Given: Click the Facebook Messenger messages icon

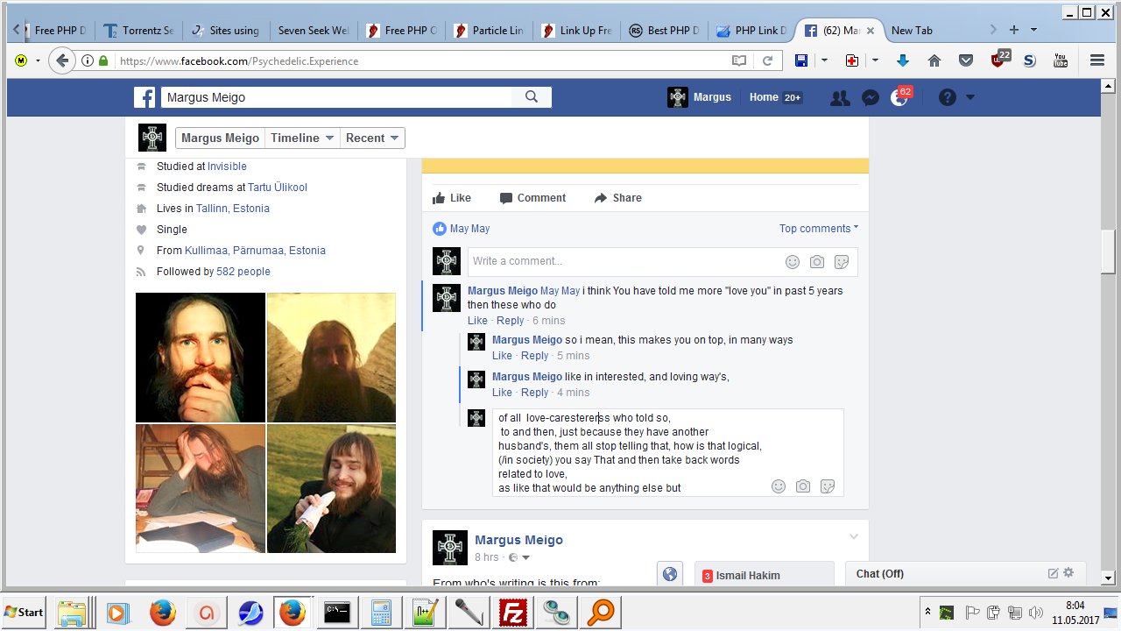Looking at the screenshot, I should point(870,98).
